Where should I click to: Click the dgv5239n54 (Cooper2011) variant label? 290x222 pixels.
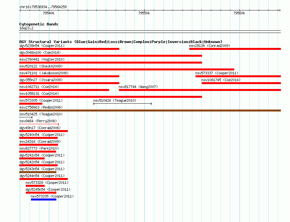coord(42,46)
